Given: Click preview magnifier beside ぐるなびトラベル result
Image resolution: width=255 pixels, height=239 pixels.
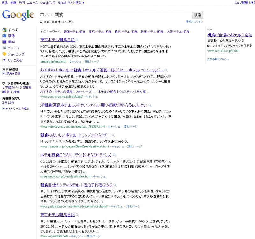Looking at the screenshot, I should (114, 155).
